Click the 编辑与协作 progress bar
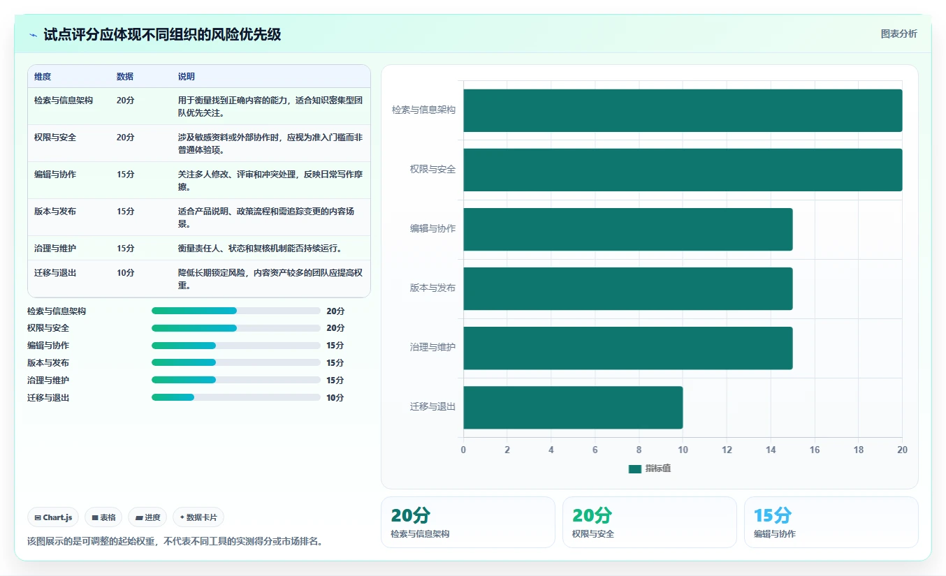 [235, 346]
